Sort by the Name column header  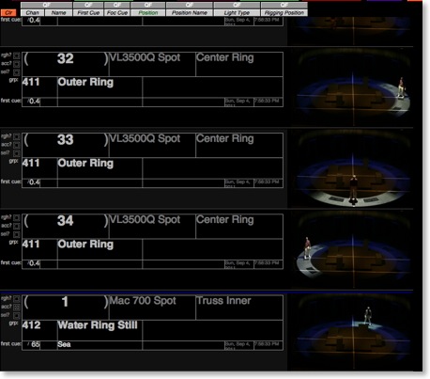click(58, 12)
